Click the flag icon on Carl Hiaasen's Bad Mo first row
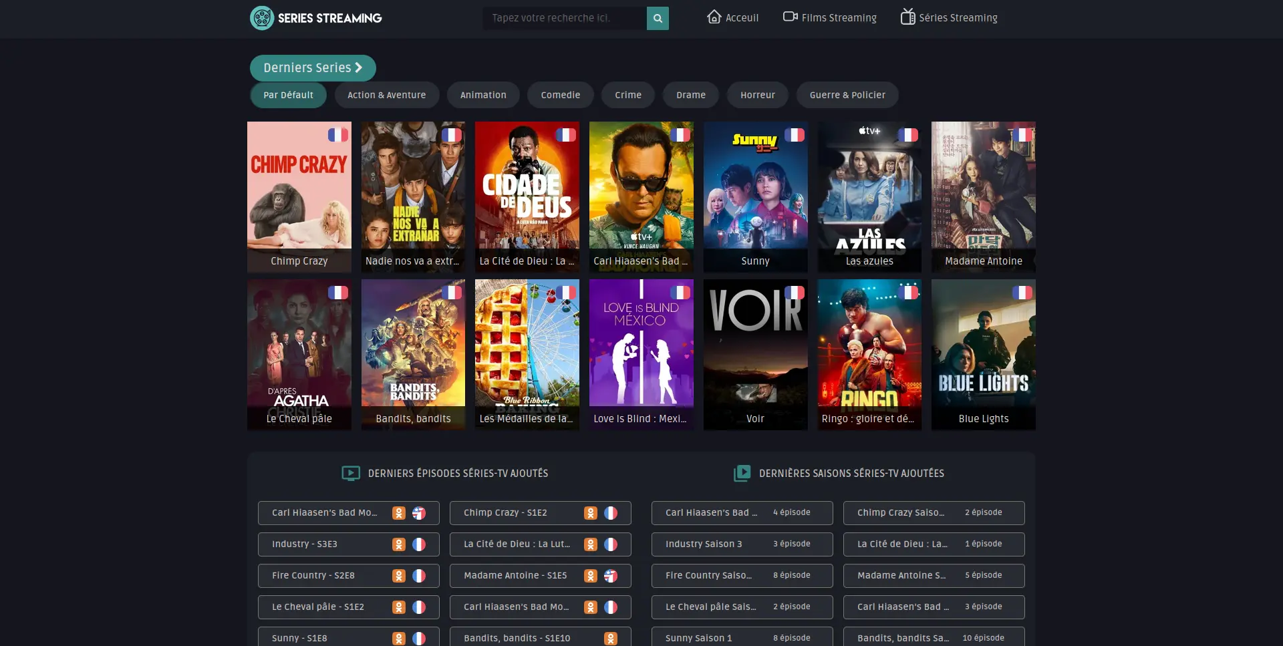 click(419, 513)
